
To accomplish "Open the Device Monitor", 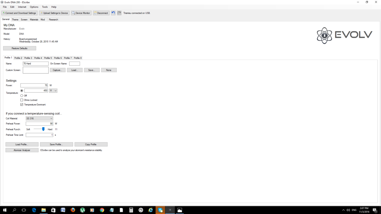I will (81, 13).
